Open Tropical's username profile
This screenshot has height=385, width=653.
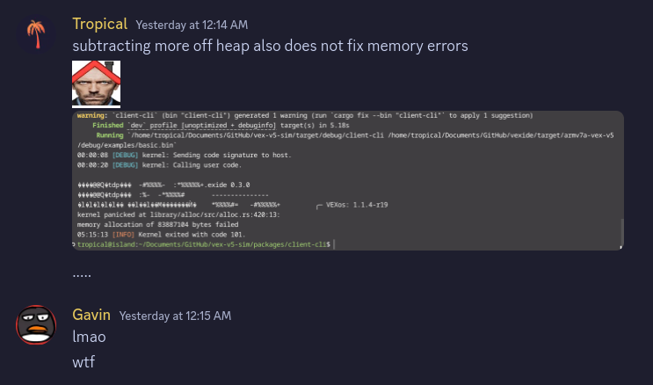pyautogui.click(x=99, y=24)
